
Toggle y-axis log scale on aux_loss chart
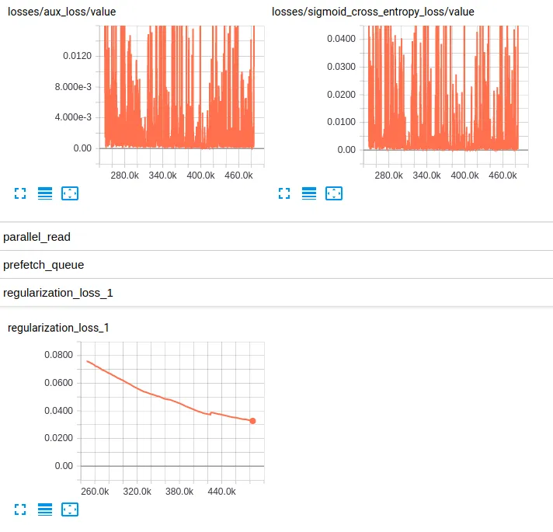click(45, 193)
